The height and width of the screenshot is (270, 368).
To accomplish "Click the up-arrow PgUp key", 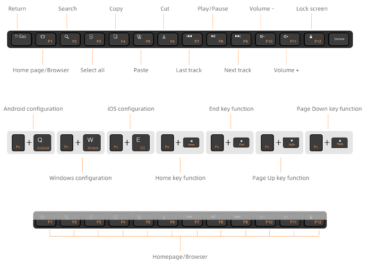I will [x=340, y=143].
